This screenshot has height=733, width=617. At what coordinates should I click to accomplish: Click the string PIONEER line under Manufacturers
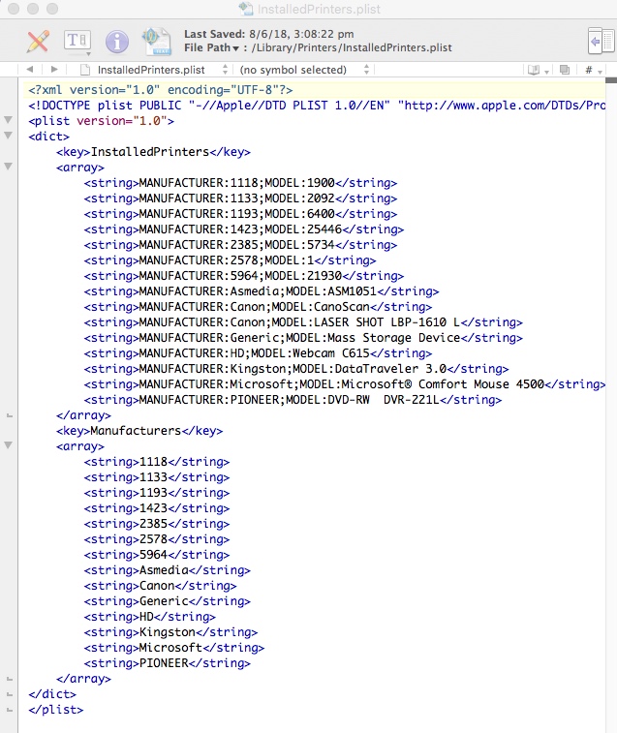167,663
